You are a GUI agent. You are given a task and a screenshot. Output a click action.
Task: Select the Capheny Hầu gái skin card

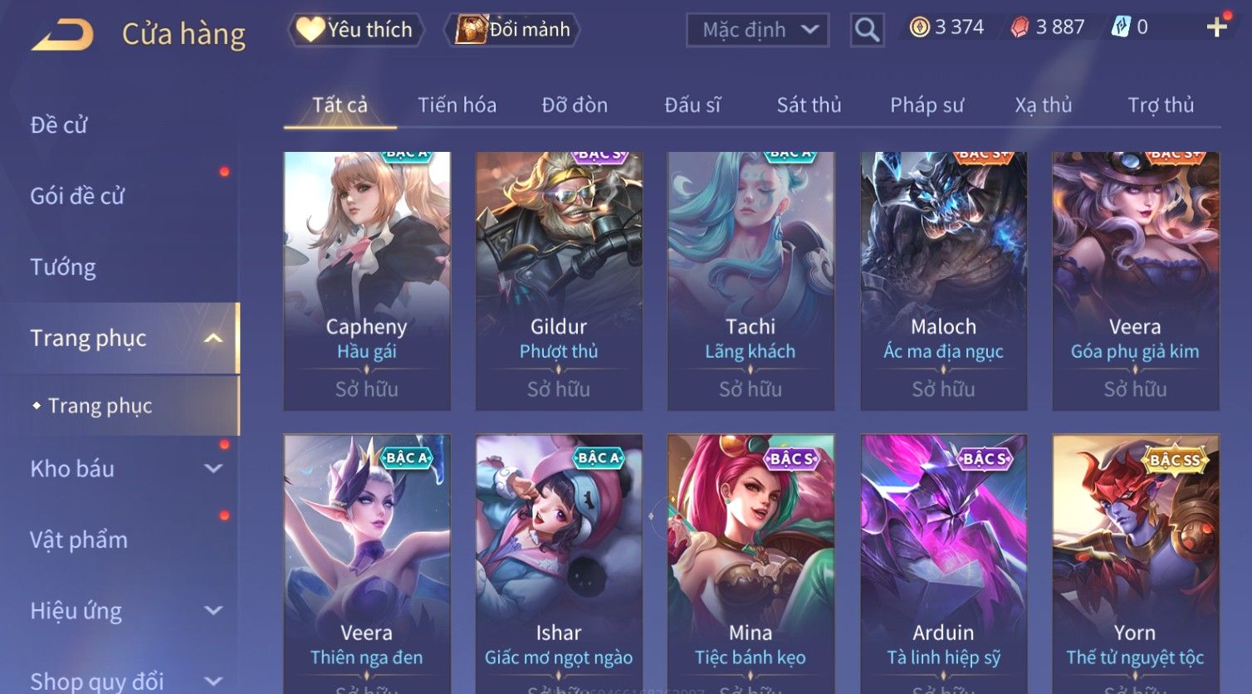[367, 281]
